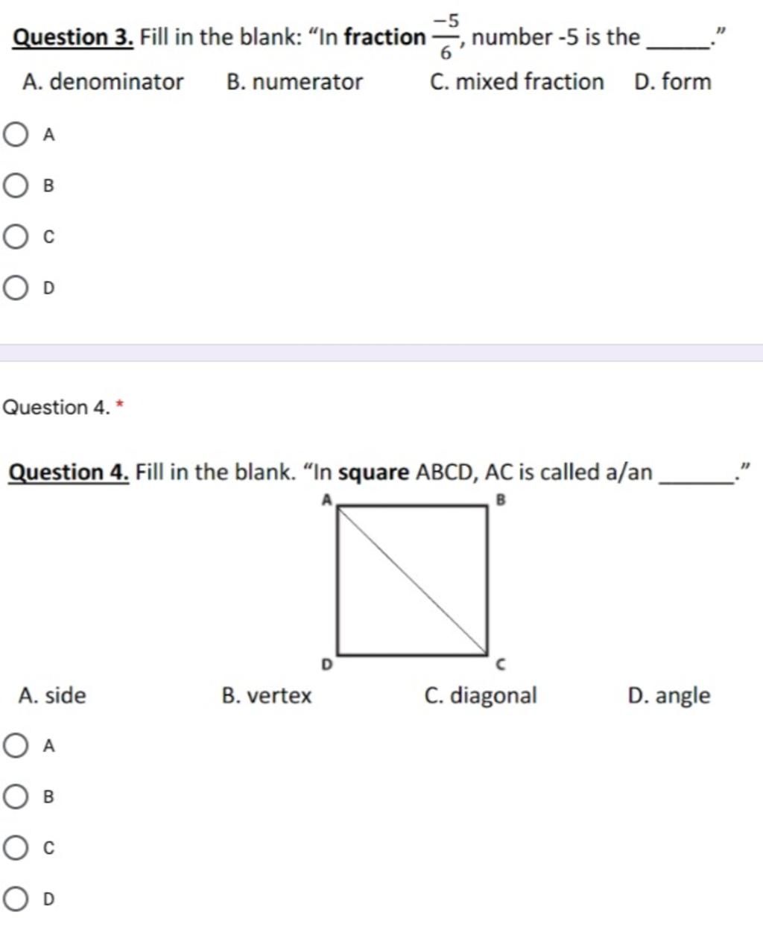
Task: Click the underlined "Question 3." heading
Action: click(74, 37)
